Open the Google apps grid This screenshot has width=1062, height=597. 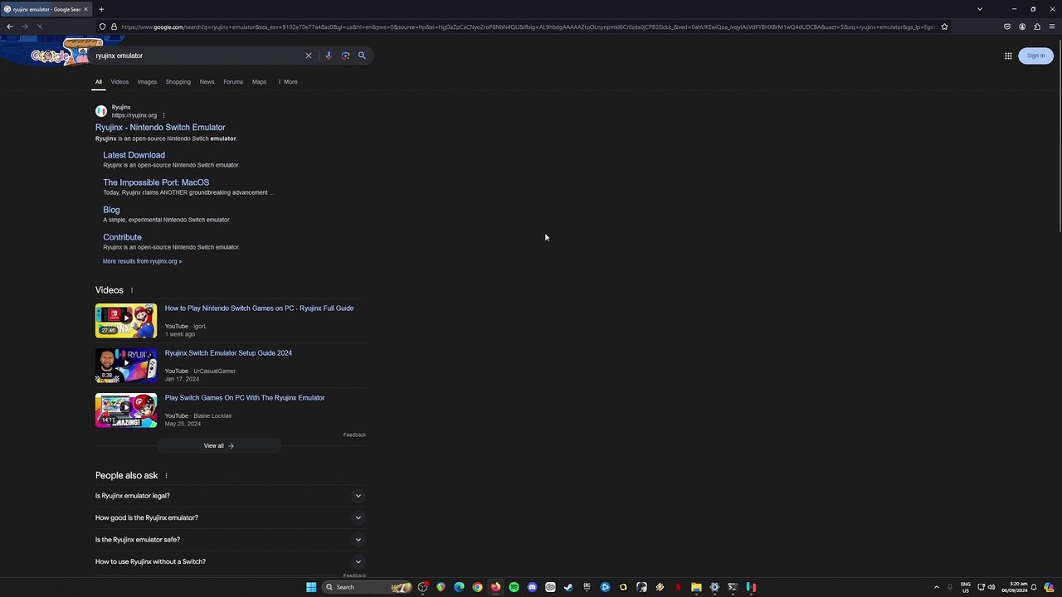coord(1008,56)
